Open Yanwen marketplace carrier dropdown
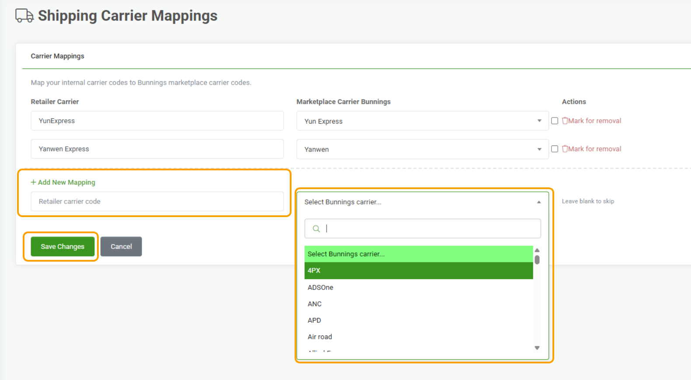691x380 pixels. (x=422, y=149)
